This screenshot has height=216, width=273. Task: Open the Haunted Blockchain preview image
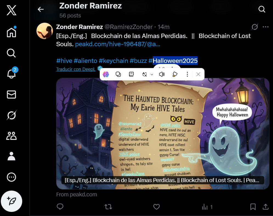pyautogui.click(x=163, y=134)
